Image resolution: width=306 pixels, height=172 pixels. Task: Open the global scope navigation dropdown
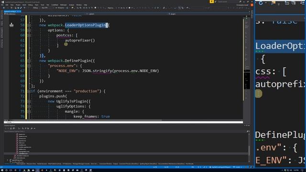127,14
